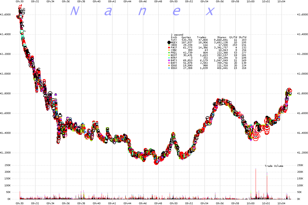Select the "Trades" column header

coord(201,37)
